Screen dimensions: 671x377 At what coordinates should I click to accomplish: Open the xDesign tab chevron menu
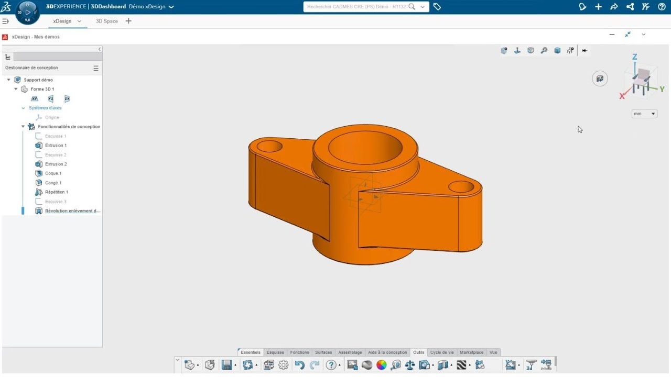click(79, 21)
